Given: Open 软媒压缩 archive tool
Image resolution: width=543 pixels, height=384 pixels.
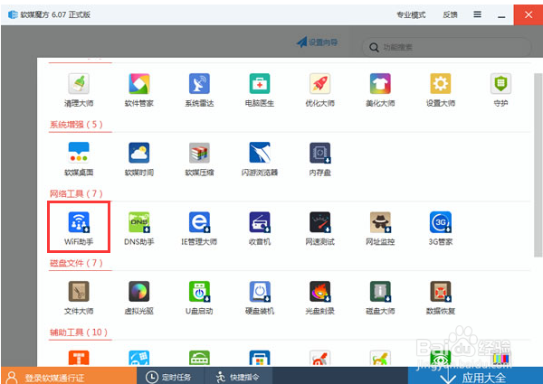Looking at the screenshot, I should pyautogui.click(x=199, y=159).
